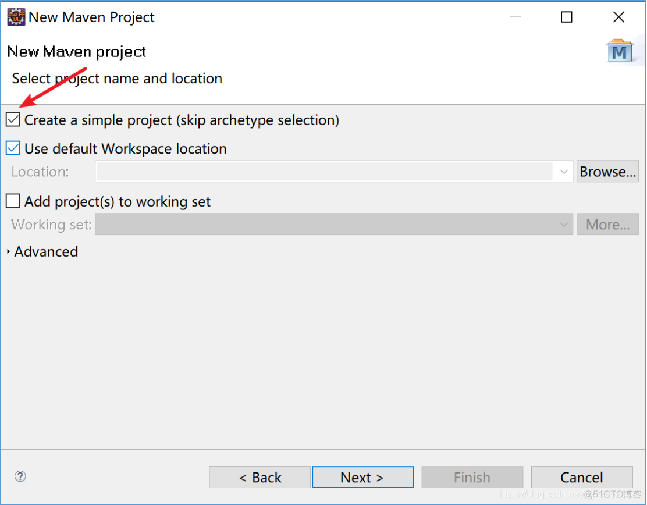Open the Location dropdown arrow

[x=563, y=172]
